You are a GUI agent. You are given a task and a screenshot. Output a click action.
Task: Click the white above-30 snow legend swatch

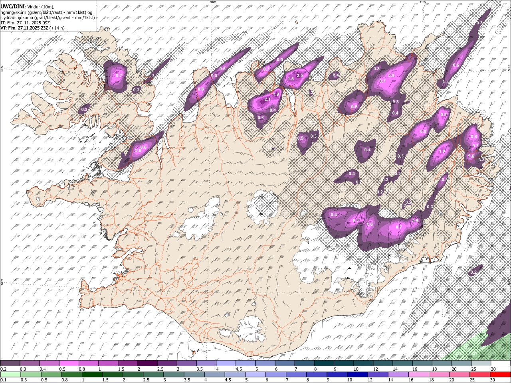point(500,363)
